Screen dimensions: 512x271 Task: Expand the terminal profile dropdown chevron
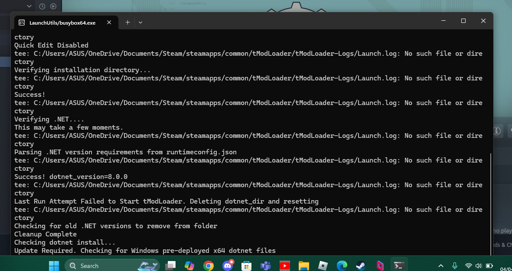(x=140, y=22)
